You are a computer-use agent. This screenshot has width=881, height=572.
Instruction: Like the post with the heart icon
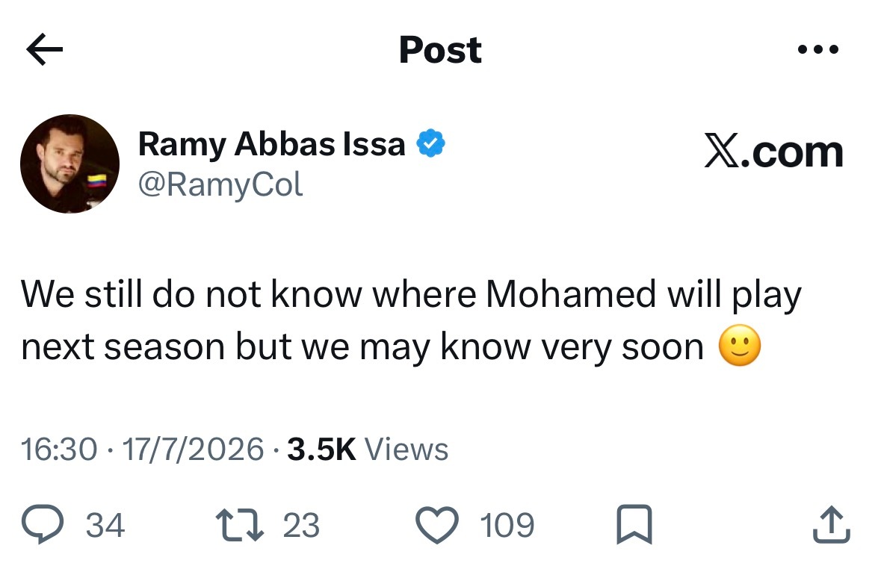(437, 525)
